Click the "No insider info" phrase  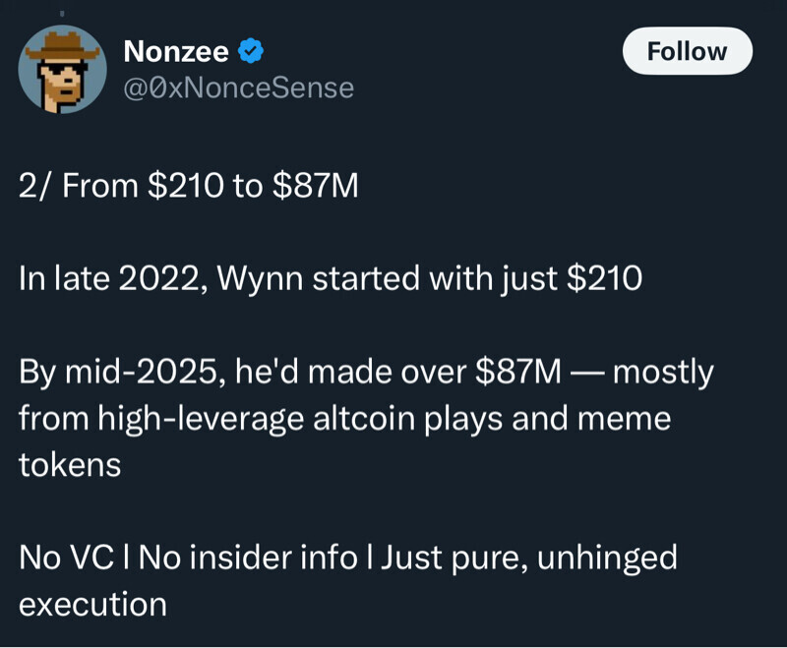point(248,558)
